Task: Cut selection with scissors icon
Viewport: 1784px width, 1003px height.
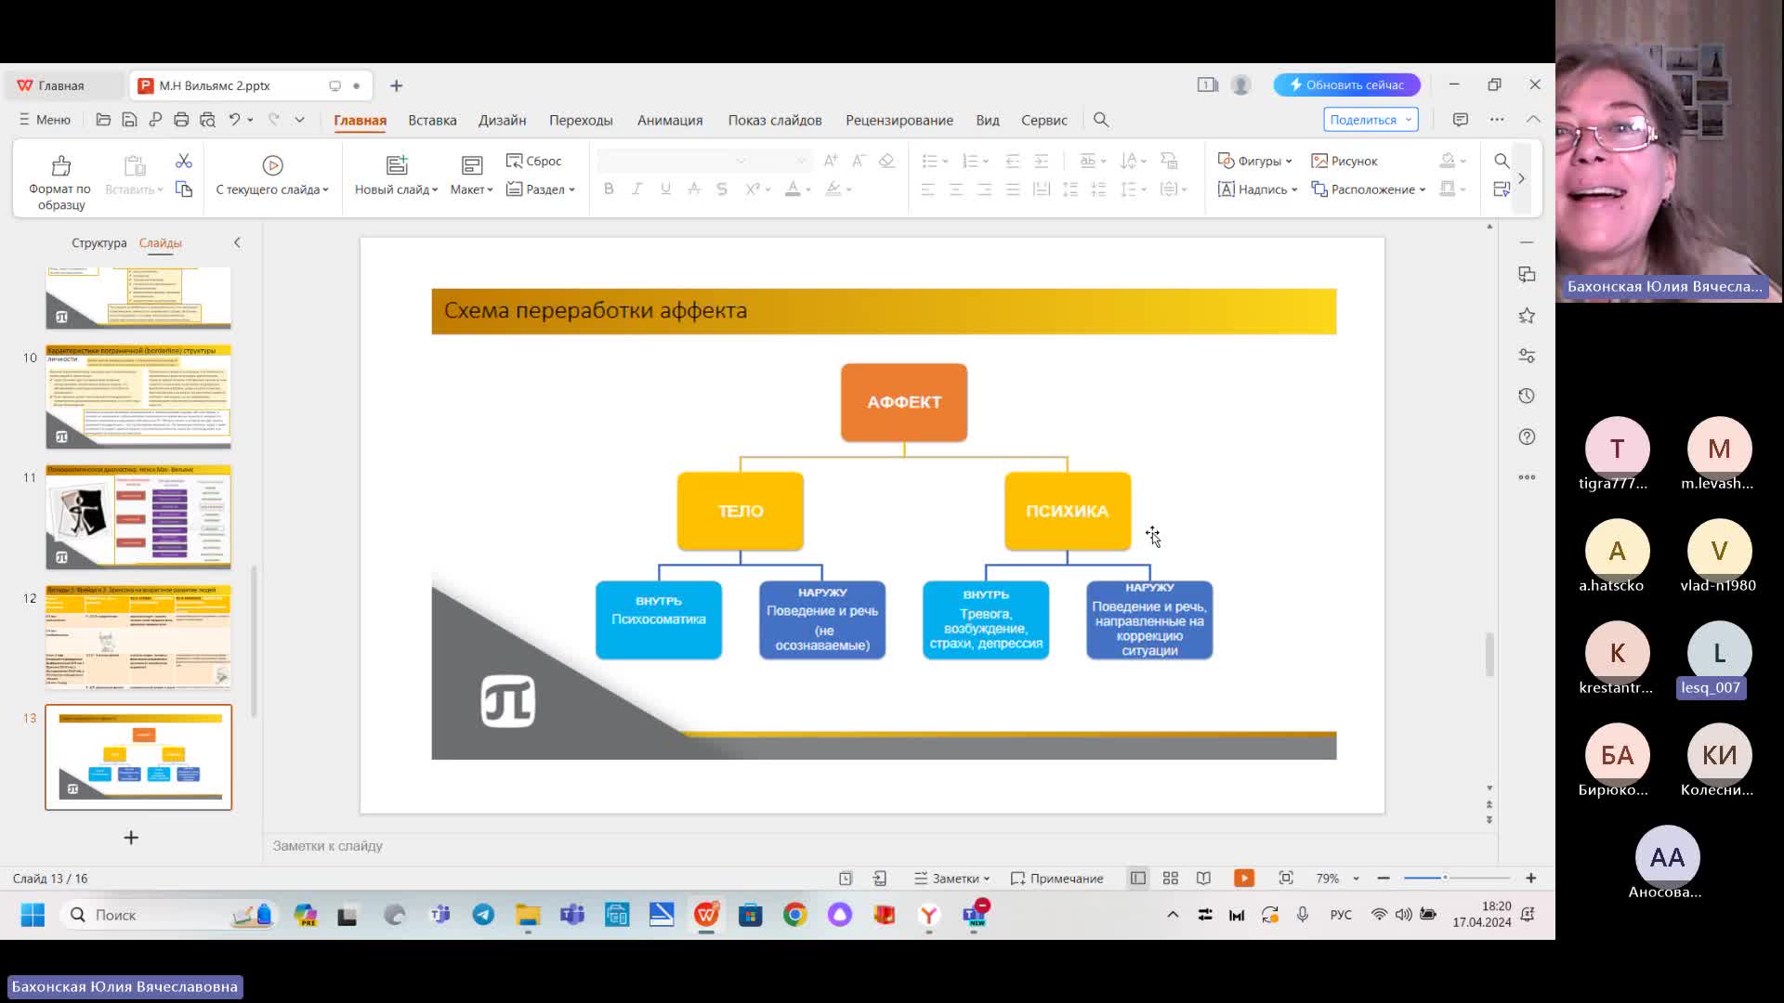Action: (x=184, y=162)
